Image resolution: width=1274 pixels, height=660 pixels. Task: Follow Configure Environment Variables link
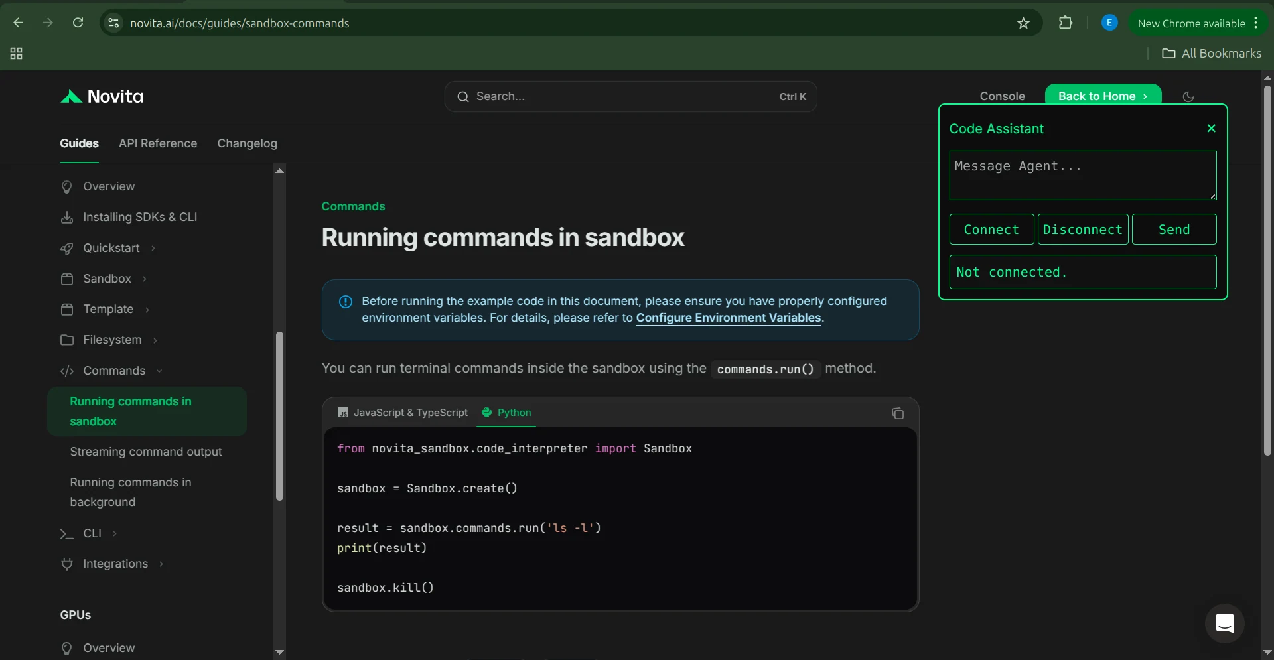click(x=729, y=318)
